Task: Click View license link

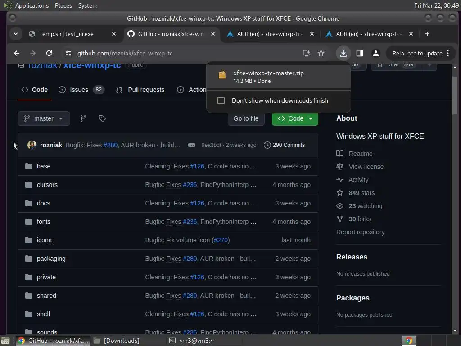Action: [x=360, y=167]
